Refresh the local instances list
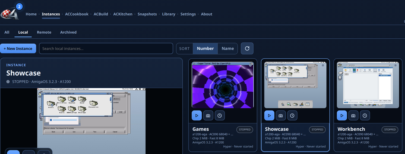The image size is (405, 154). click(247, 48)
